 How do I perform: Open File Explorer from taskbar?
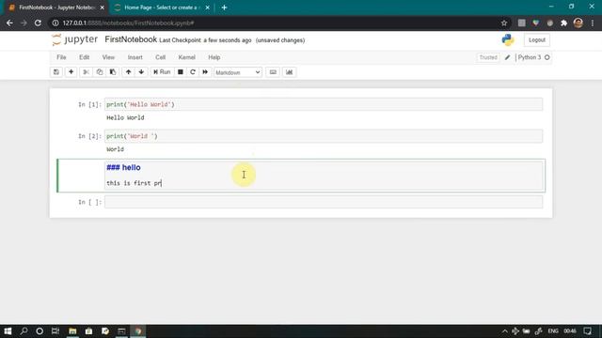[x=72, y=331]
